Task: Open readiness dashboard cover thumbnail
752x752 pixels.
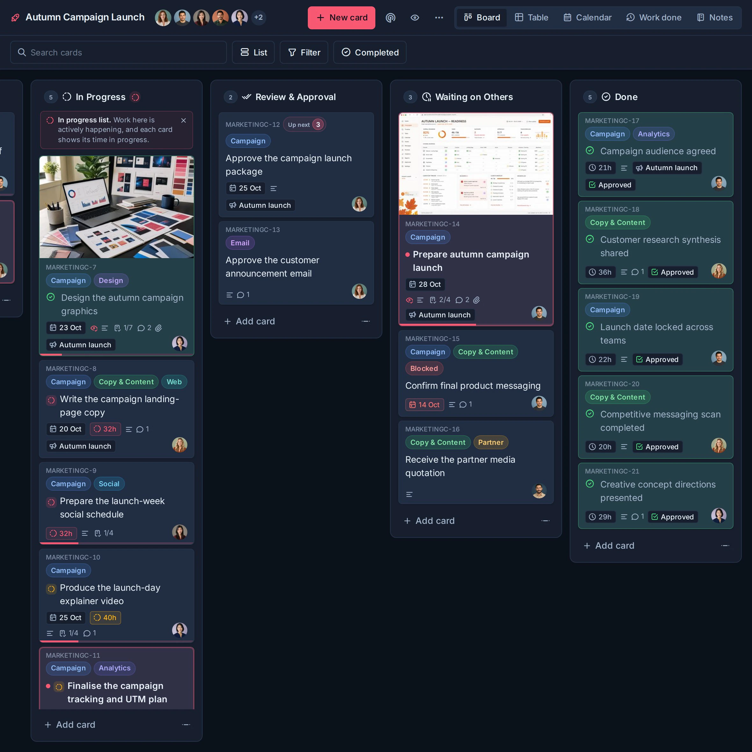Action: (476, 164)
